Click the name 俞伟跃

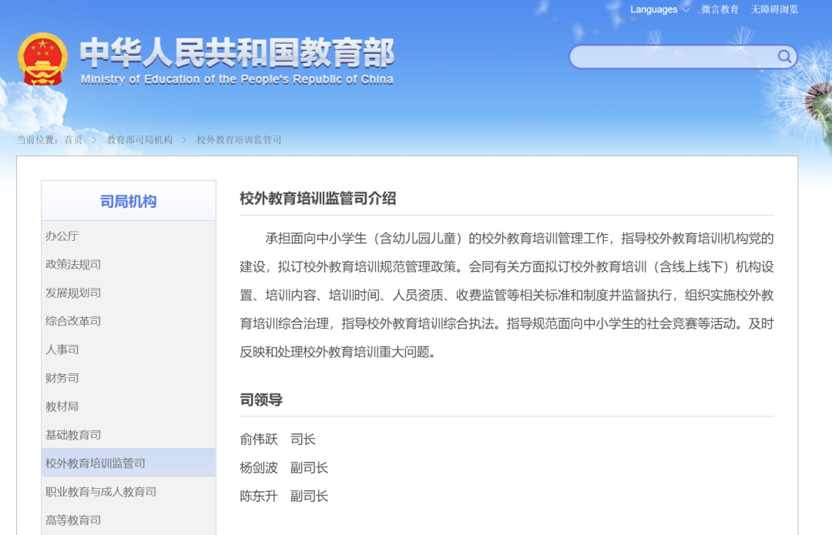coord(259,440)
